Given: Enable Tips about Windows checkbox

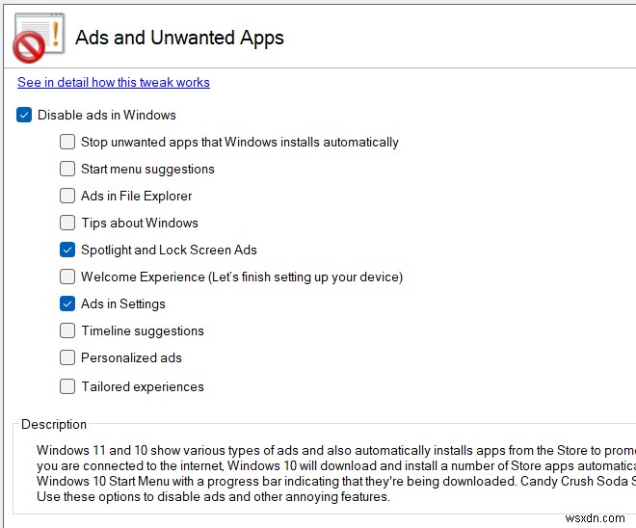Looking at the screenshot, I should [67, 223].
